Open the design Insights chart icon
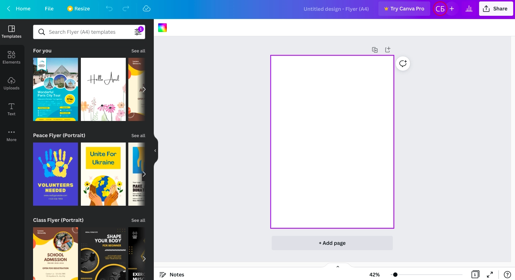The image size is (515, 280). 469,9
